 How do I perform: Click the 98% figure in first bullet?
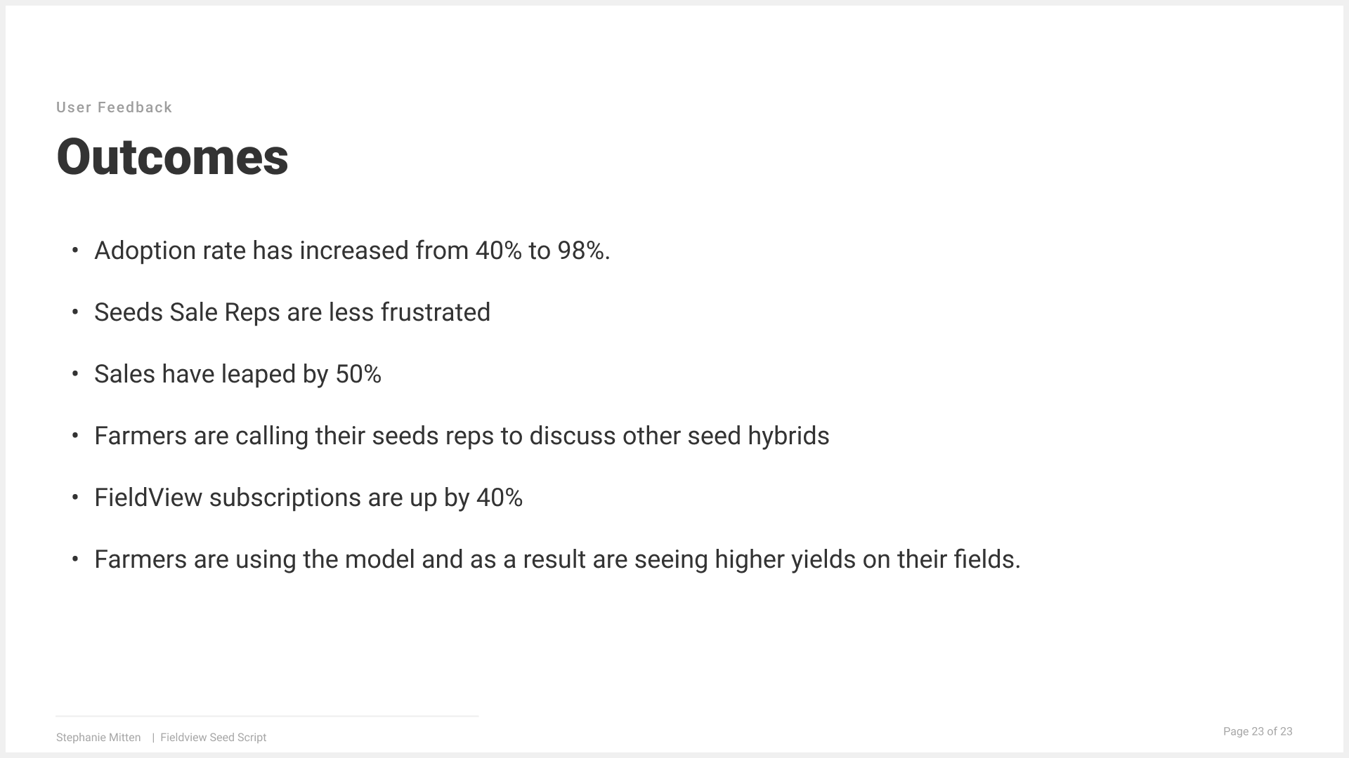click(584, 251)
